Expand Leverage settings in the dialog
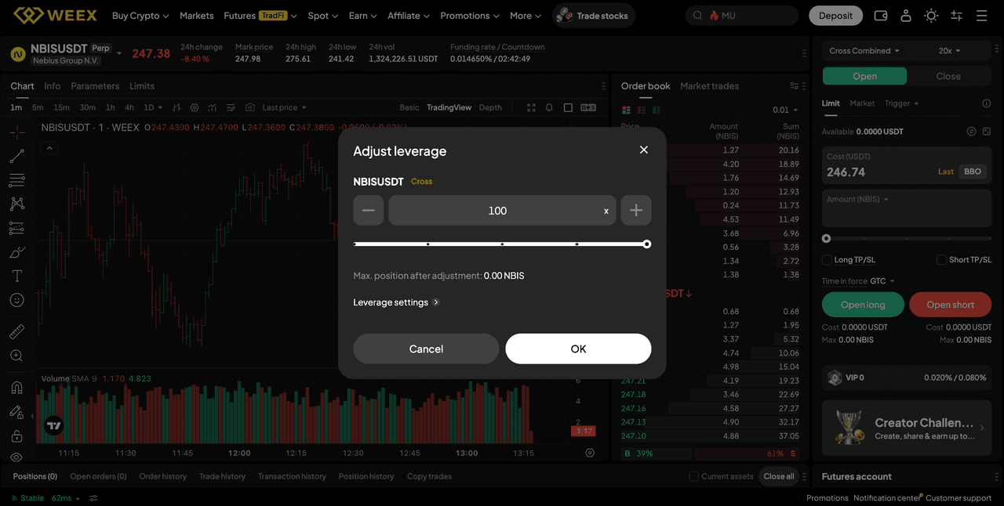Screen dimensions: 1004x506 (x=396, y=302)
